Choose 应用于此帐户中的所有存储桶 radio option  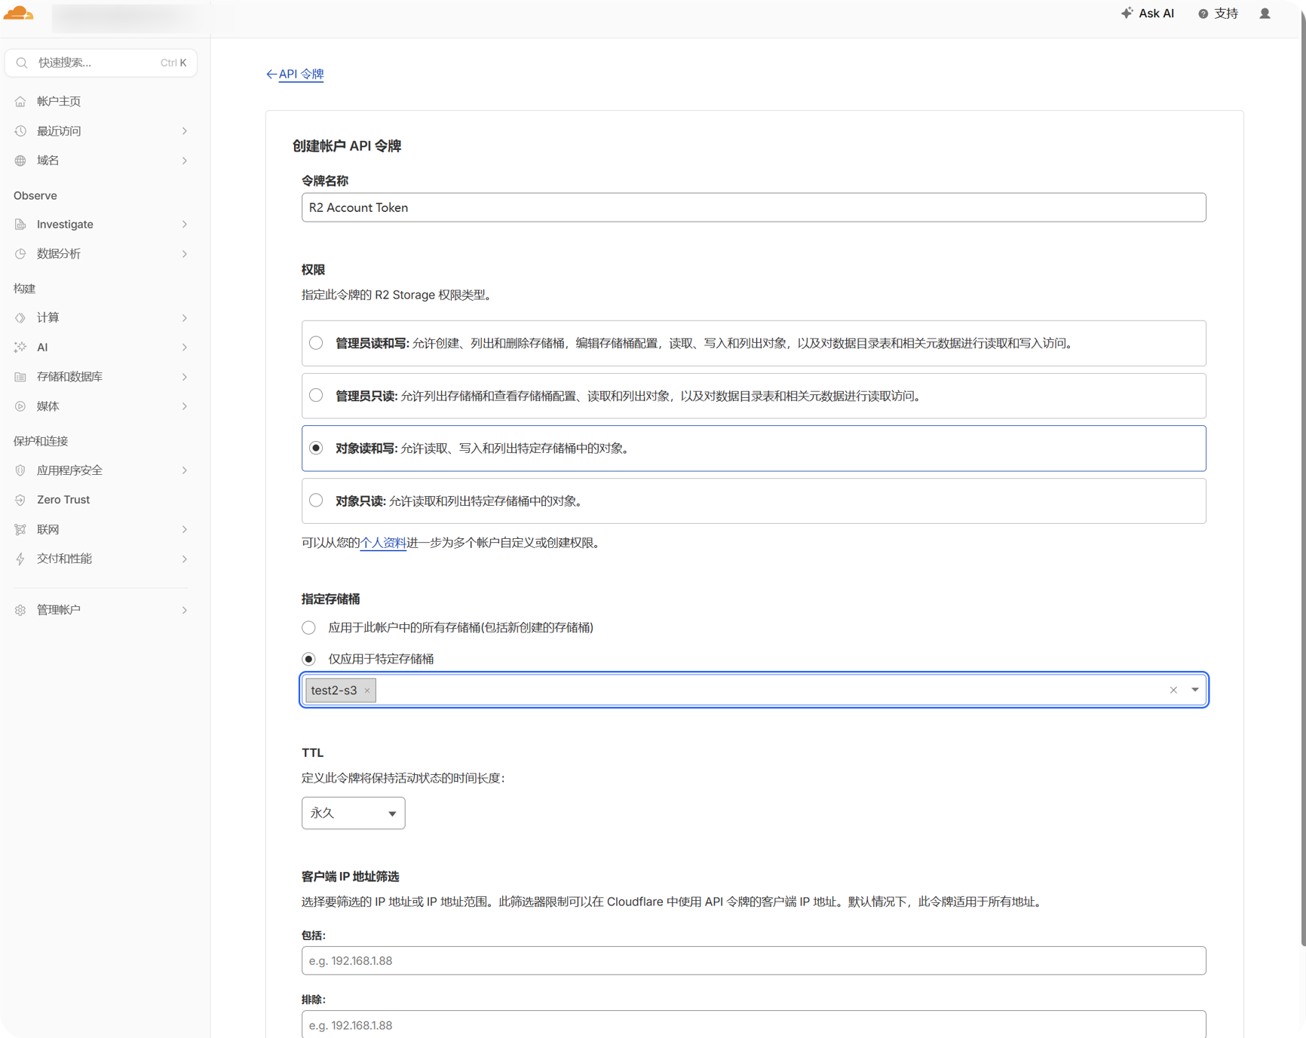pos(308,628)
